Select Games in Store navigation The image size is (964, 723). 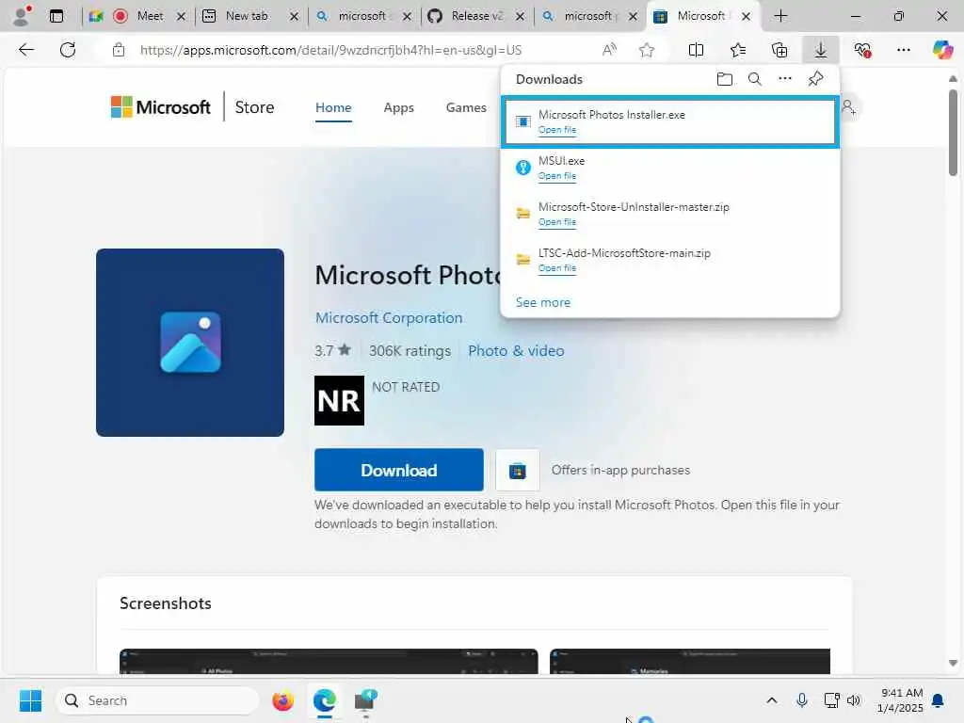point(466,107)
